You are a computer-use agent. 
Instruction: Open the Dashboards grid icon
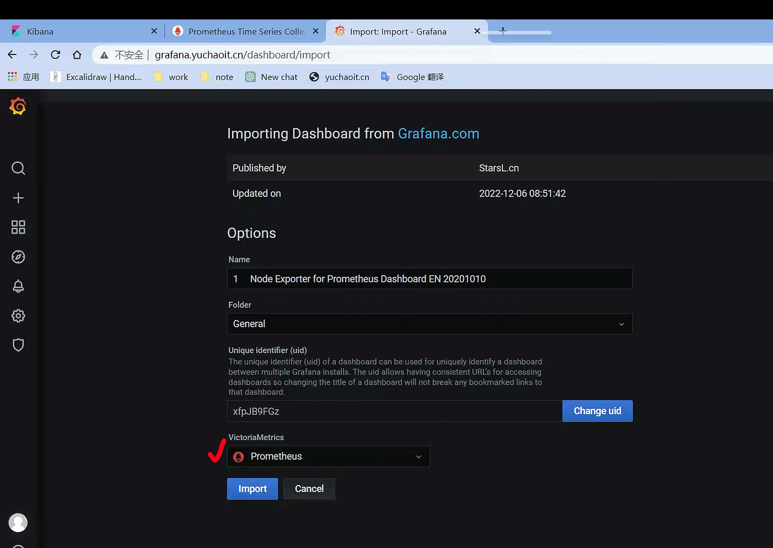click(18, 228)
